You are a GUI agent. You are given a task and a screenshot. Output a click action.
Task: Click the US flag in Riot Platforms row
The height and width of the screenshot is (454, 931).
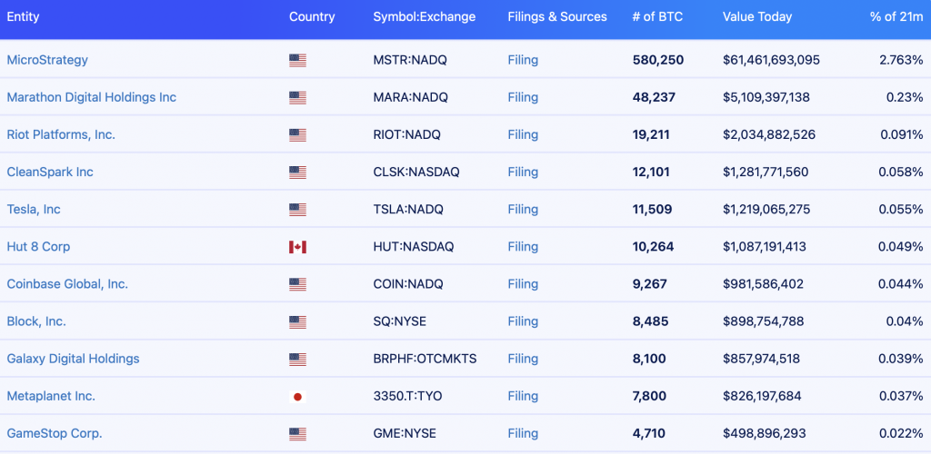(x=297, y=135)
